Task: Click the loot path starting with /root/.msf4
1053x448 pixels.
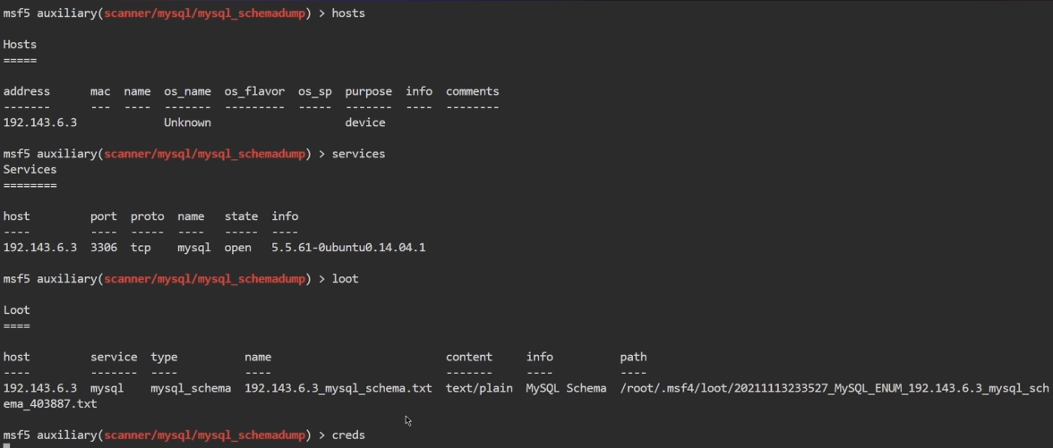Action: (x=833, y=388)
